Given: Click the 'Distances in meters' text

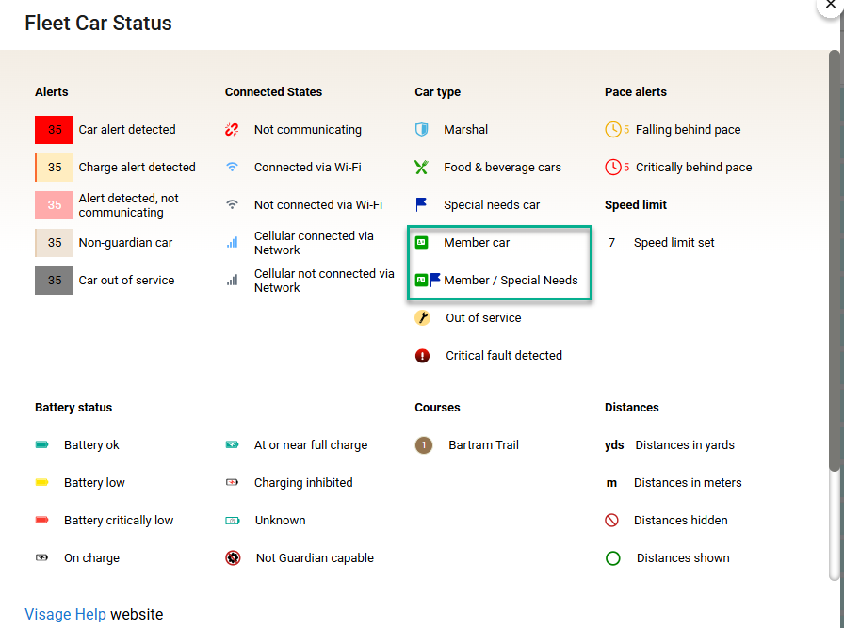Looking at the screenshot, I should click(688, 483).
